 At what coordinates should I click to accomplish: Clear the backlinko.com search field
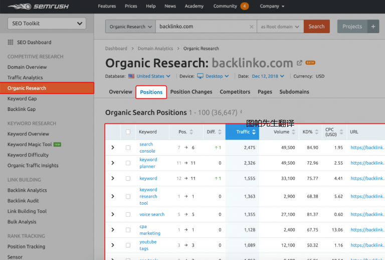[252, 27]
